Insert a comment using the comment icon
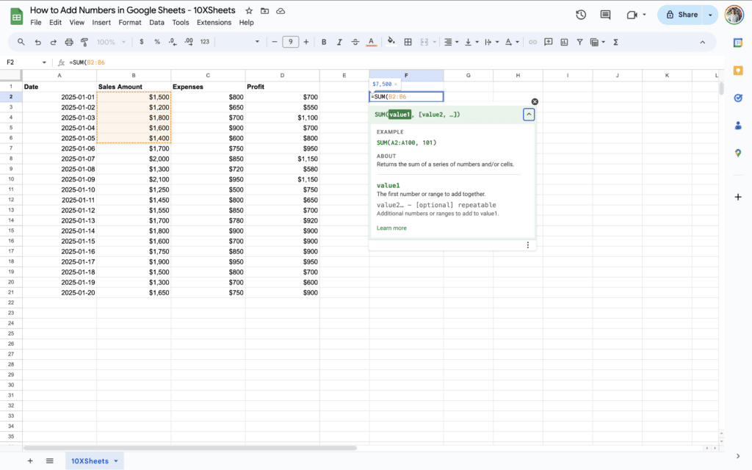 tap(548, 42)
